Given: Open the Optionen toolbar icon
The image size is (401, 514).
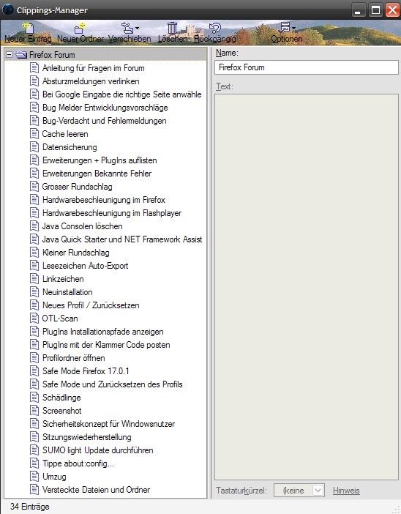Looking at the screenshot, I should click(x=285, y=28).
